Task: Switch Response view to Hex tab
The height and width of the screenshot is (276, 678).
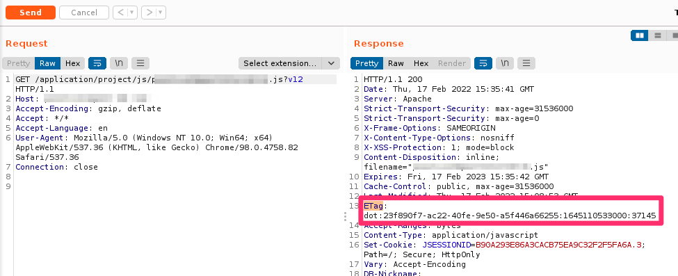Action: [421, 63]
